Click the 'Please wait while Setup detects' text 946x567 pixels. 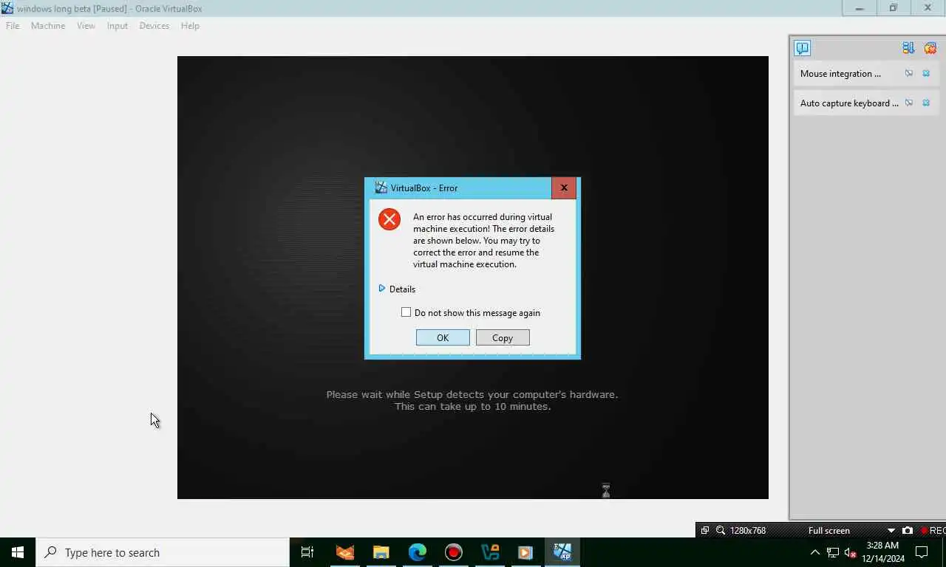tap(472, 394)
